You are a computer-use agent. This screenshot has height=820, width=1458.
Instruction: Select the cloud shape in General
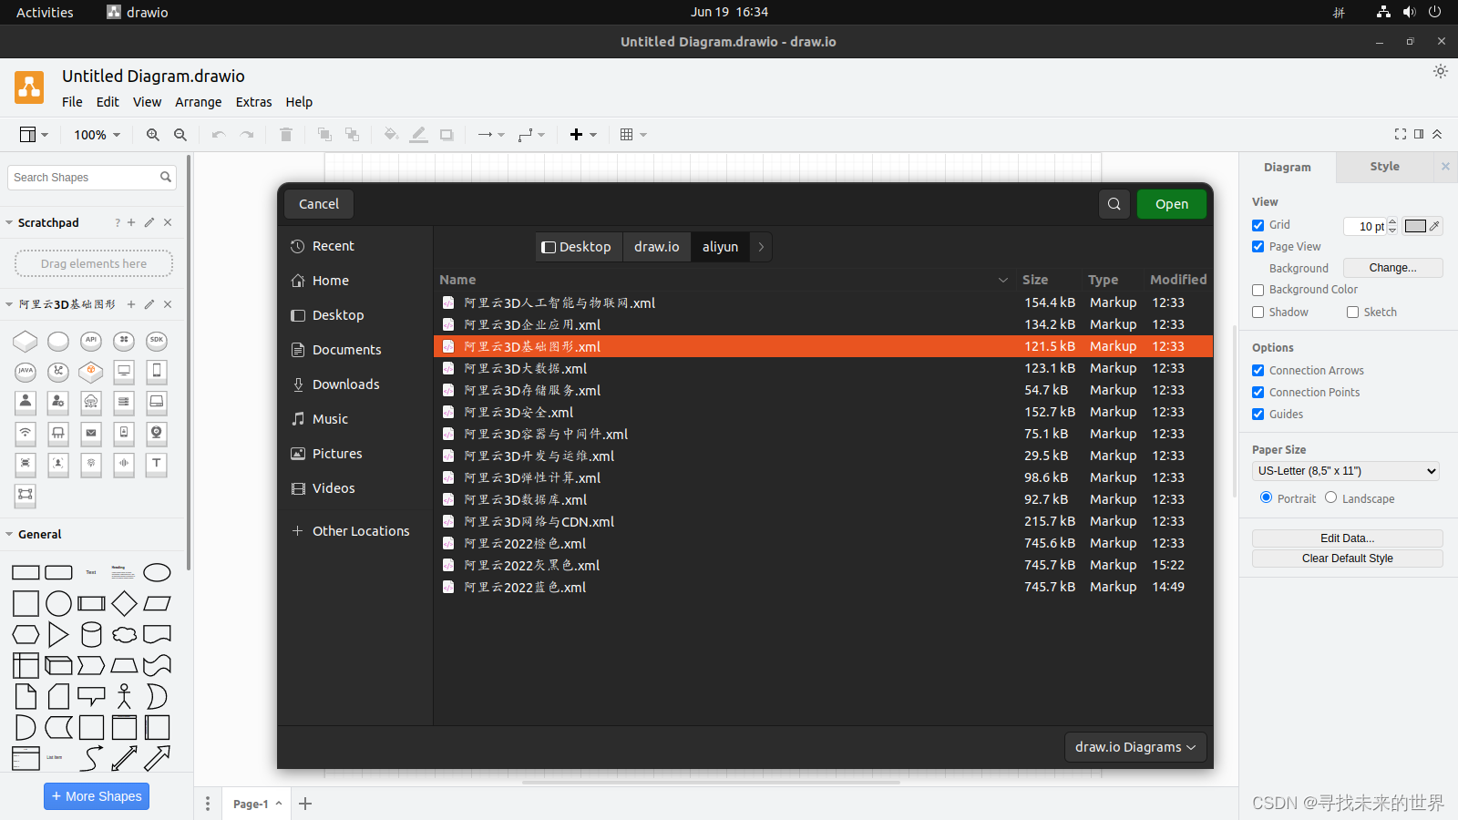click(124, 634)
